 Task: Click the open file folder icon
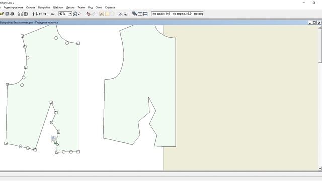coord(2,14)
